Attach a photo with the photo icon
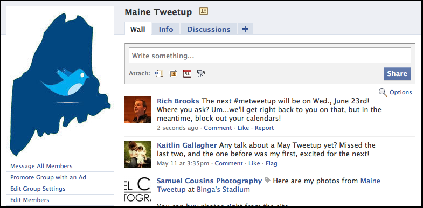Screen dimensions: 423x208 click(173, 73)
